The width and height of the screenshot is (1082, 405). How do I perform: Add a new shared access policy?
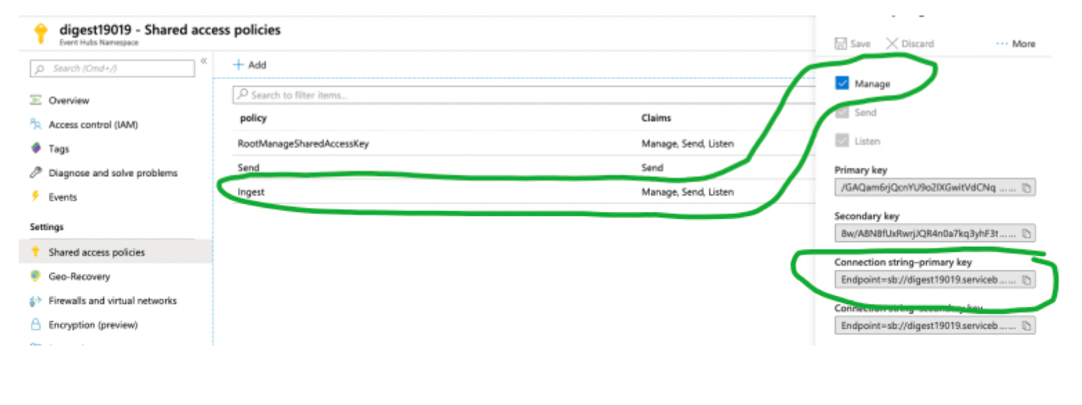point(249,65)
